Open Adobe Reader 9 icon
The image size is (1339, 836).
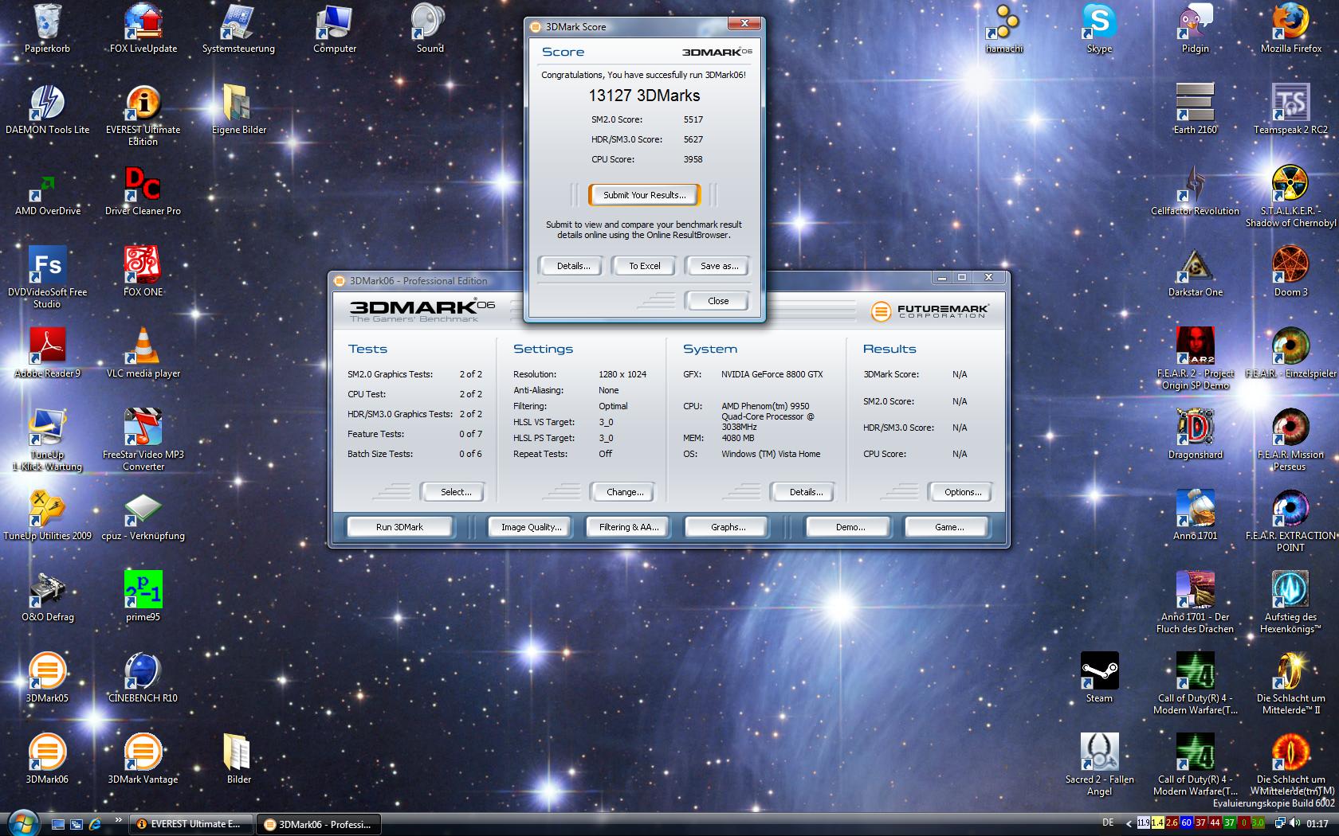click(x=47, y=354)
